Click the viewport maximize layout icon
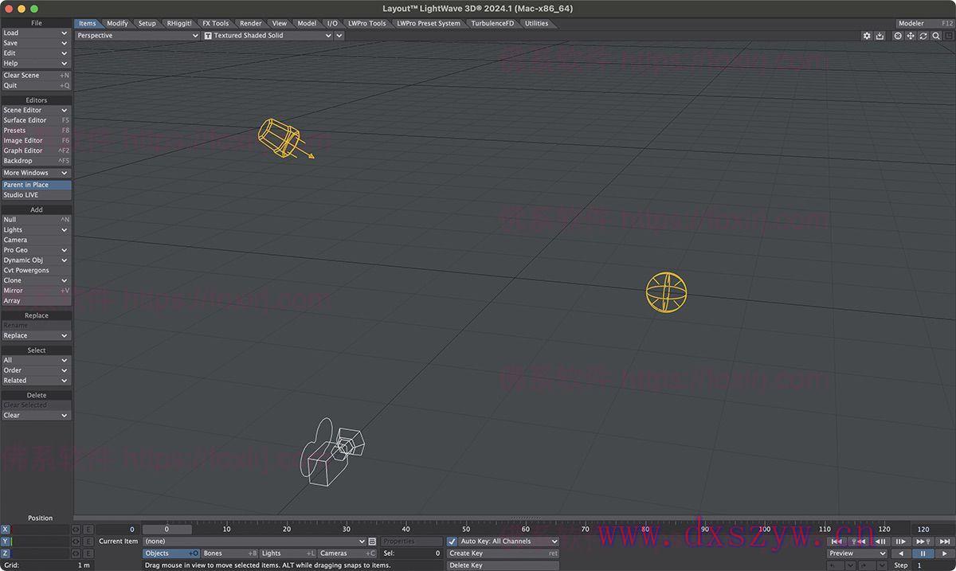 [x=948, y=36]
